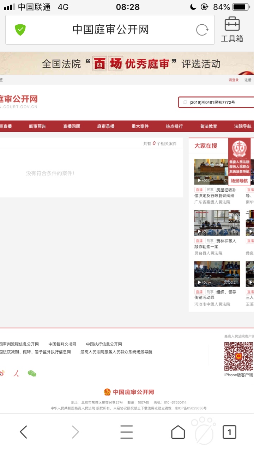254x451 pixels.
Task: Open the 场景导航 floating court emblem
Action: pos(239,161)
